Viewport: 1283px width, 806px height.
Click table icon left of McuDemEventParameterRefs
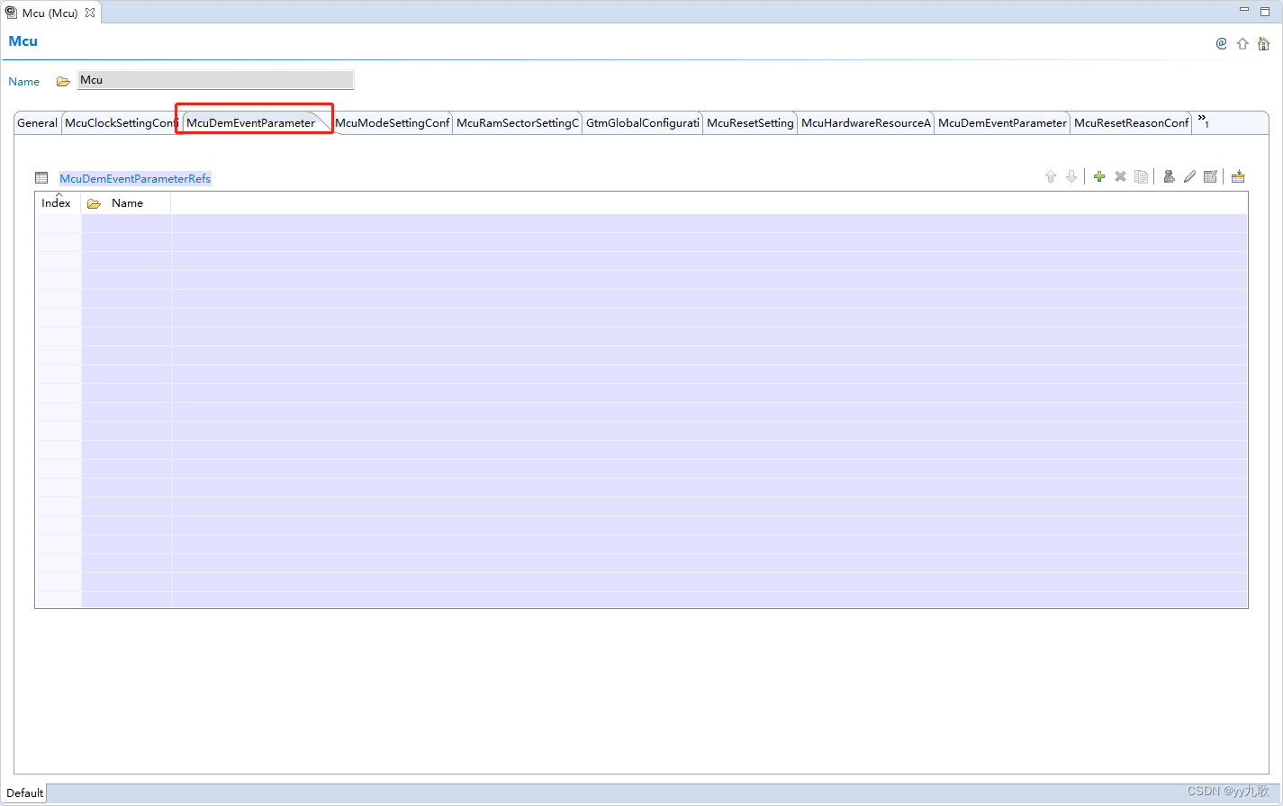(x=41, y=178)
